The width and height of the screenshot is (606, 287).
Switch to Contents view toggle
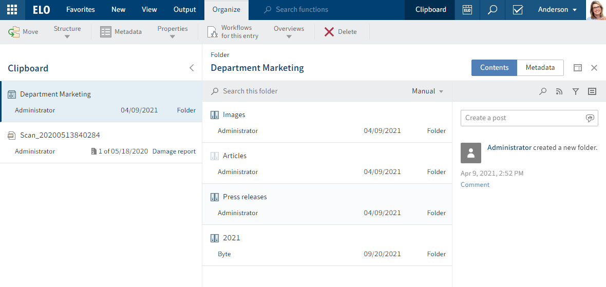(494, 68)
